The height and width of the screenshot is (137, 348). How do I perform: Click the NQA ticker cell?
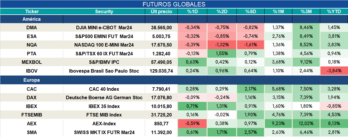pos(32,45)
